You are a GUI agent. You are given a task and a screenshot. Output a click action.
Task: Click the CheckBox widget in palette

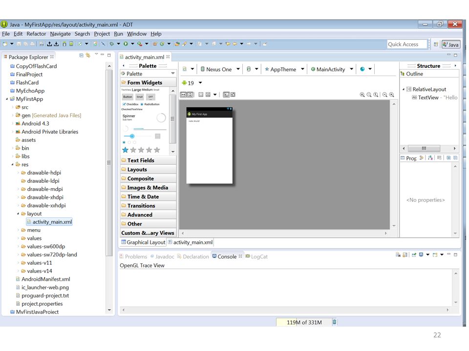coord(130,104)
